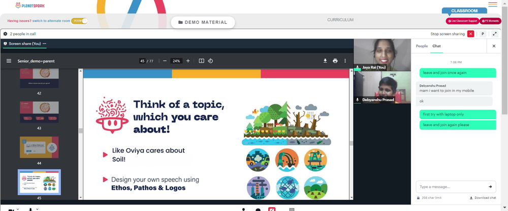Screen dimensions: 508x211
Task: Select page 43 thumbnail
Action: (39, 112)
